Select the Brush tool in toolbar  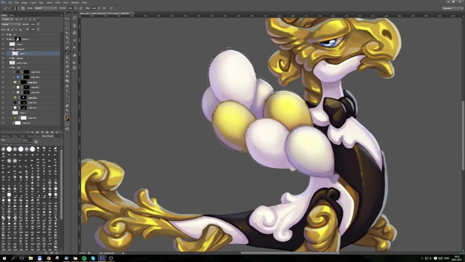(x=67, y=52)
